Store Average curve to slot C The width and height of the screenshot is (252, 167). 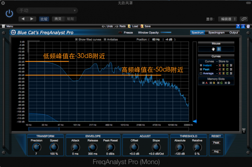(227, 73)
